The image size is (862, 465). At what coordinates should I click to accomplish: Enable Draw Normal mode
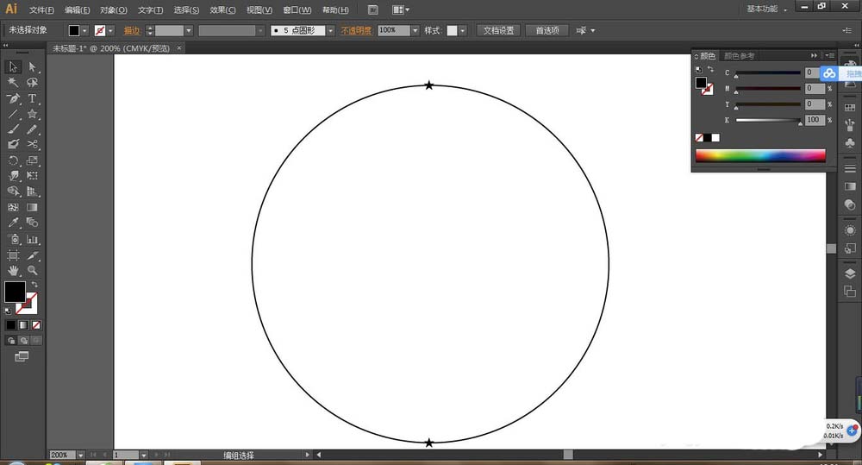pos(11,341)
